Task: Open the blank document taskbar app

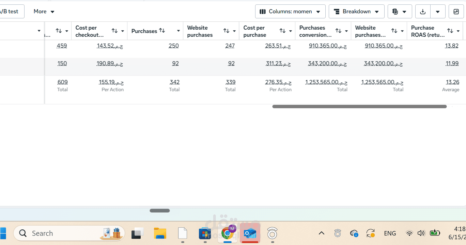Action: (x=183, y=233)
